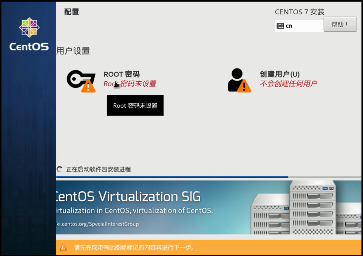Click '不会创建任何用户' status text
The height and width of the screenshot is (256, 363).
[x=289, y=84]
